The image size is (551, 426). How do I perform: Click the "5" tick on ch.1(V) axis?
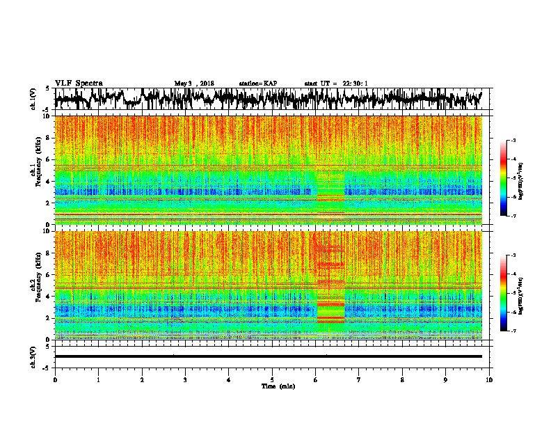pyautogui.click(x=47, y=88)
